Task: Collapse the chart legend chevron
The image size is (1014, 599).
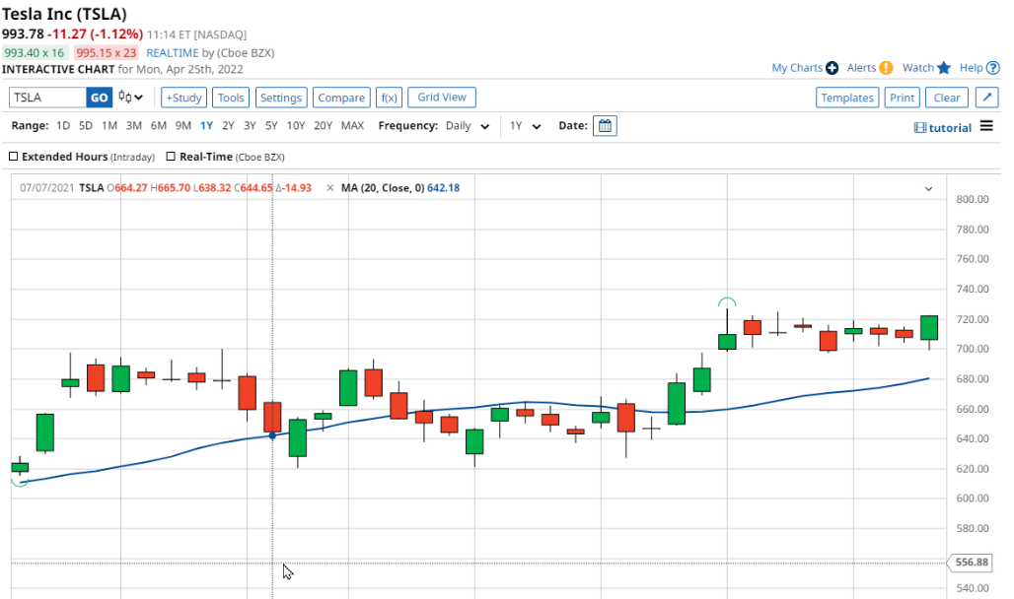Action: (928, 187)
